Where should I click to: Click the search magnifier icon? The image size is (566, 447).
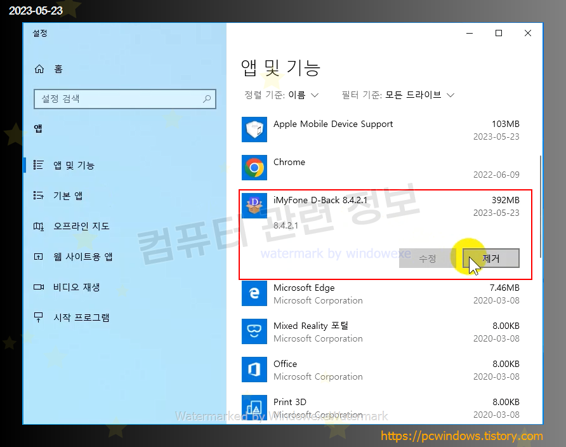coord(207,98)
